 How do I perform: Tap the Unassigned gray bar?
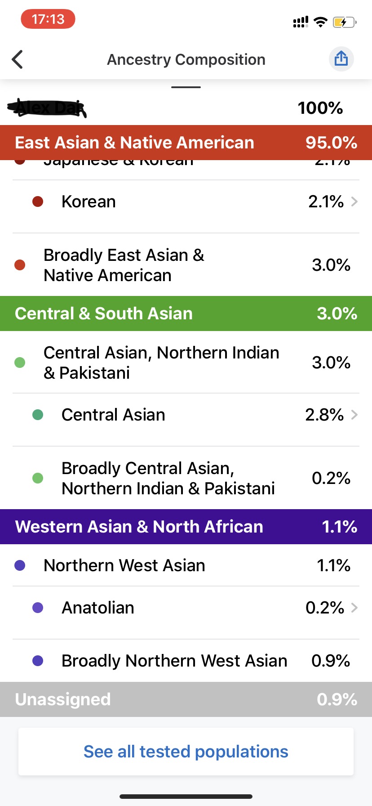click(x=186, y=699)
